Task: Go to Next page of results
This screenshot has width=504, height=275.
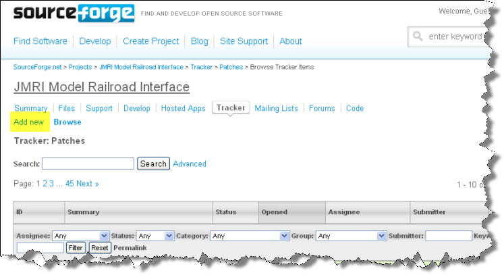Action: pos(87,184)
